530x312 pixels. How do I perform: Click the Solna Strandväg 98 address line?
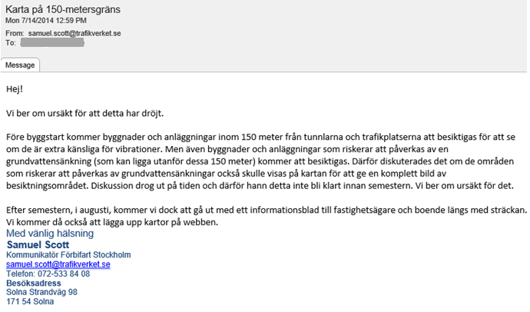coord(42,292)
